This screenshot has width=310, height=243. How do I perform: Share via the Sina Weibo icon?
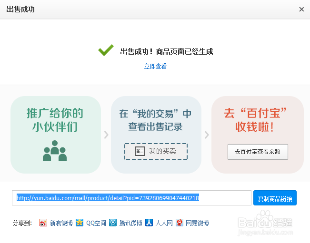click(43, 223)
